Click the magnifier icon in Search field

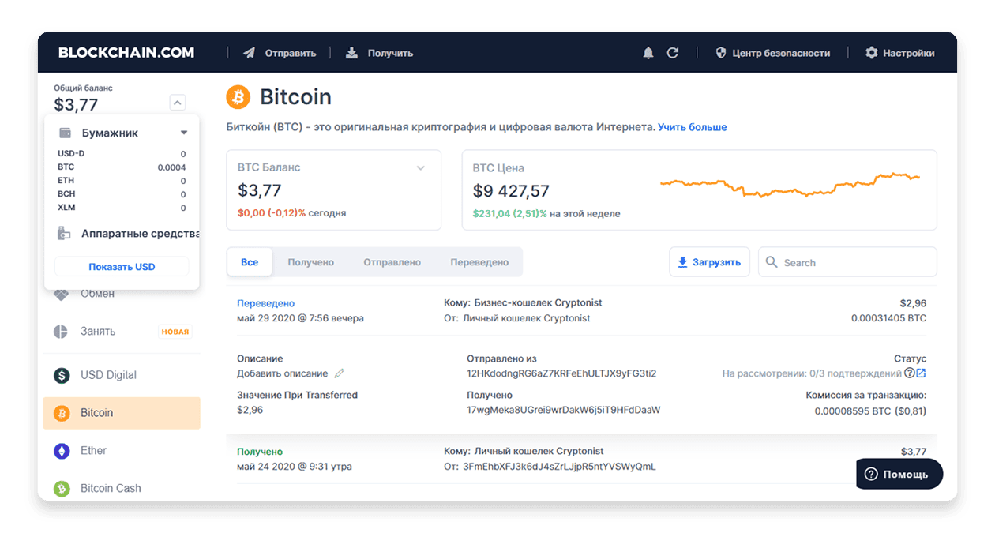point(772,262)
